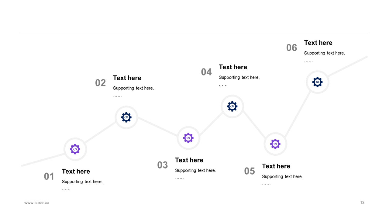389x219 pixels.
Task: Select supporting text under step 05 heading
Action: click(x=282, y=177)
